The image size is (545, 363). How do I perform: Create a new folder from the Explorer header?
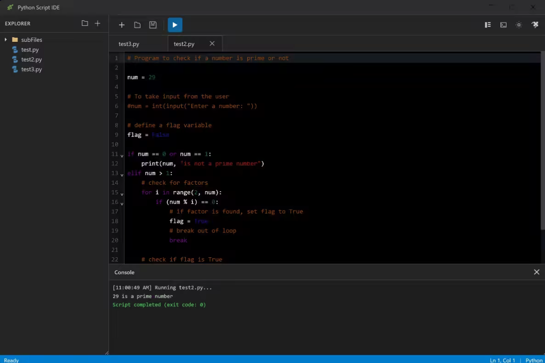[84, 23]
